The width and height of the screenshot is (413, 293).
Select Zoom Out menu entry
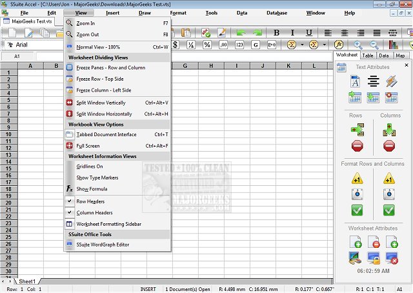(117, 34)
